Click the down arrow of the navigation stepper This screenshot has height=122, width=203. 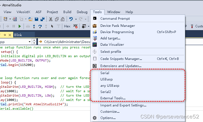tap(34, 43)
